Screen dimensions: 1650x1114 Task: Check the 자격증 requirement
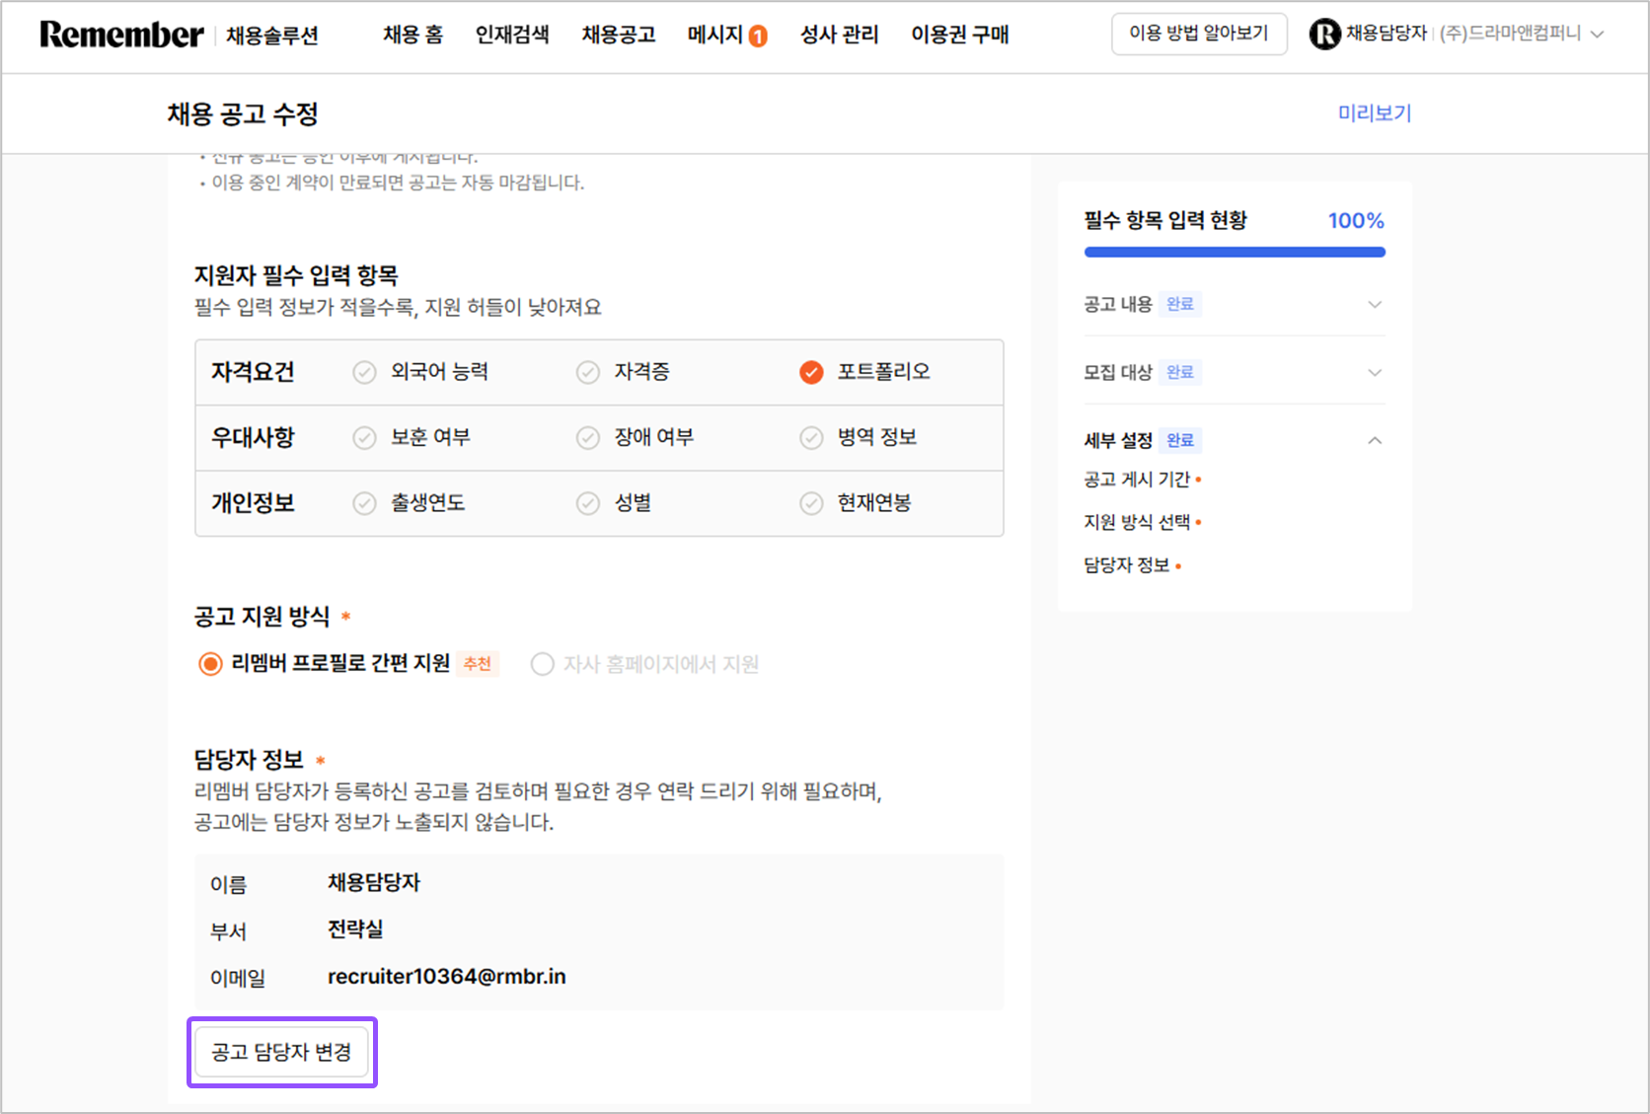(x=587, y=372)
